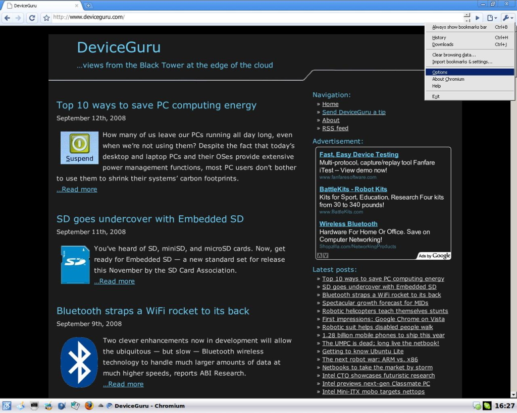Open the KDE application launcher menu
This screenshot has height=413, width=517.
[x=7, y=406]
